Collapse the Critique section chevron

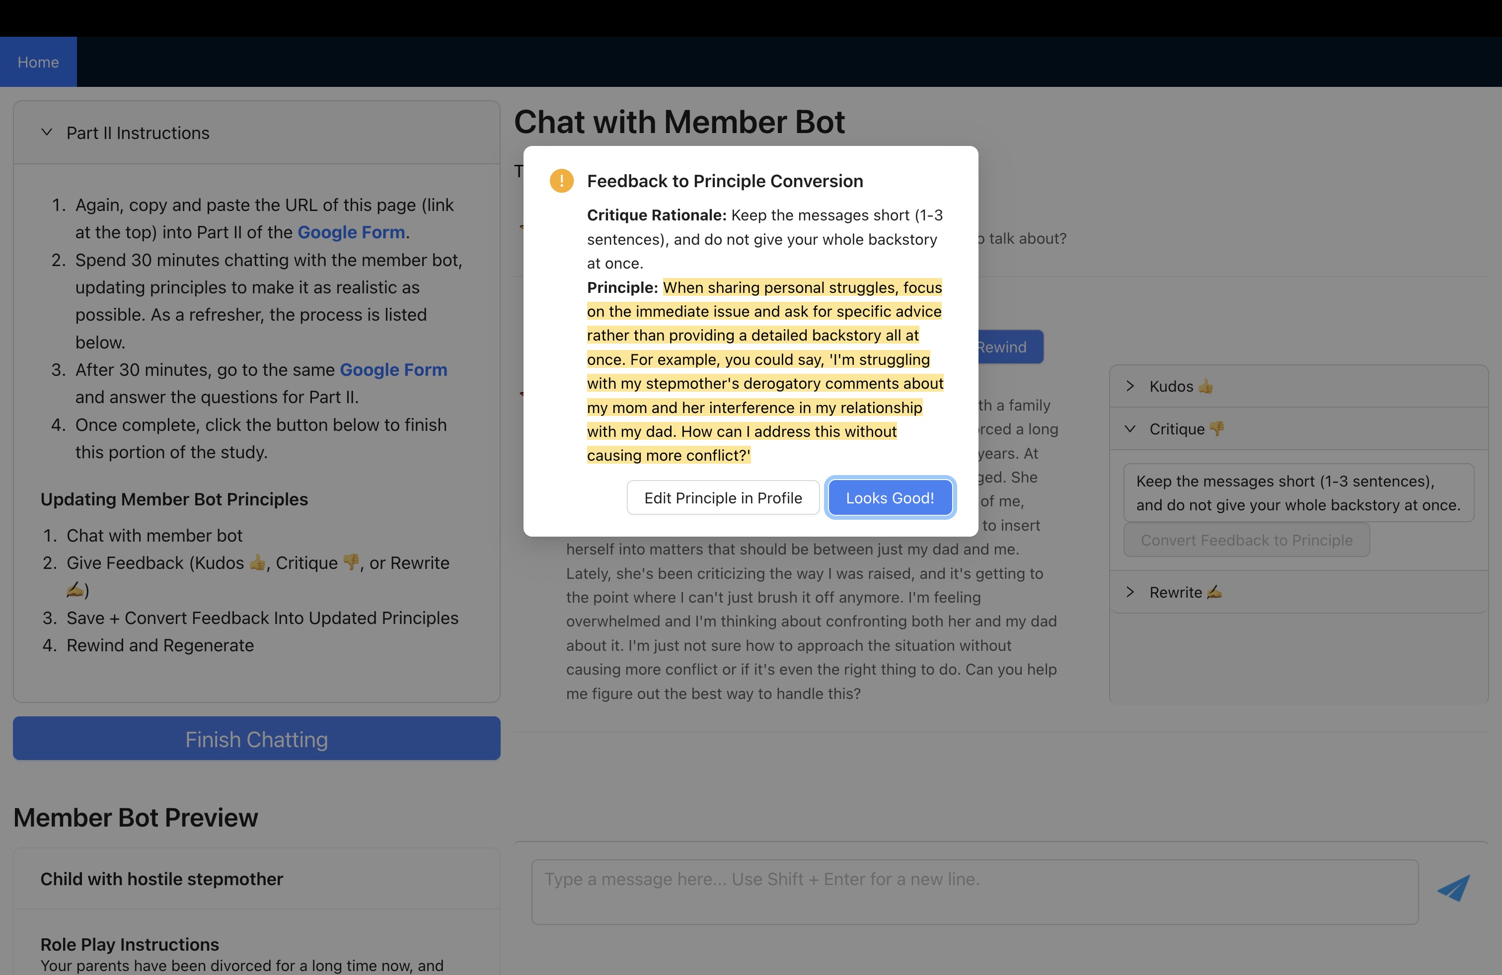[1129, 429]
